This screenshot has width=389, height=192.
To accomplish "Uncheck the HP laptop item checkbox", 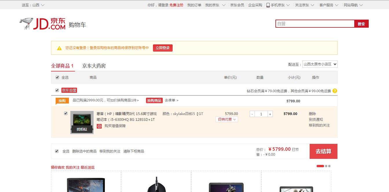I will (x=66, y=113).
